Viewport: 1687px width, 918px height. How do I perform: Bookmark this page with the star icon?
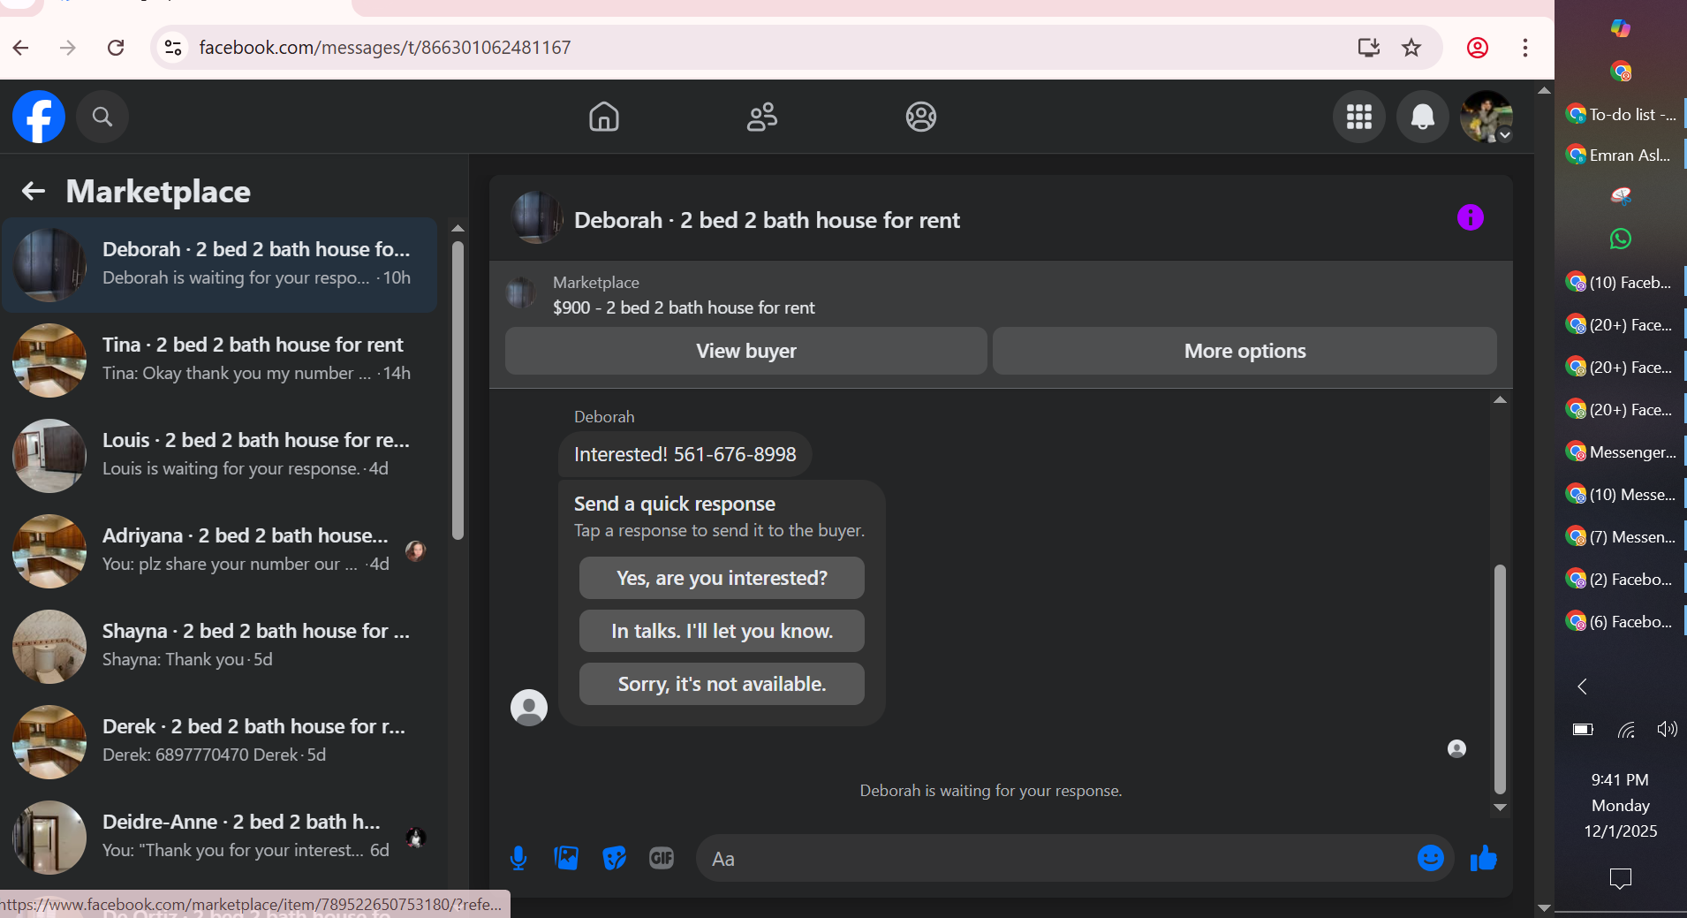(1411, 48)
